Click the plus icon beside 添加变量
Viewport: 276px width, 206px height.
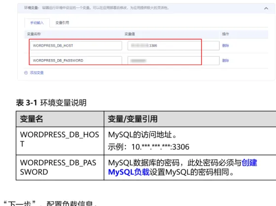26,73
